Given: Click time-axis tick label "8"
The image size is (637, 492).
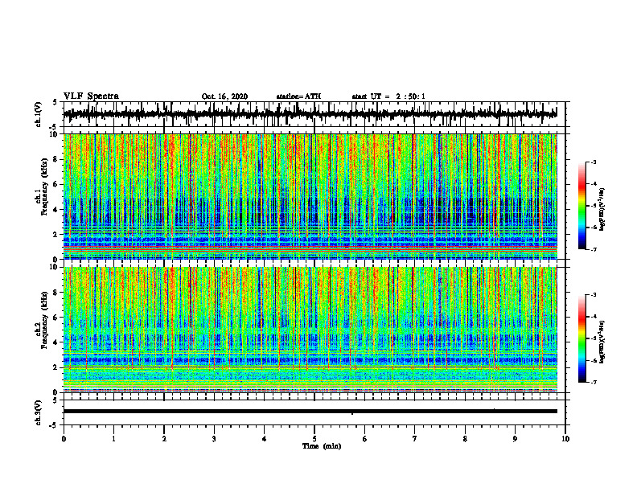Looking at the screenshot, I should click(465, 439).
